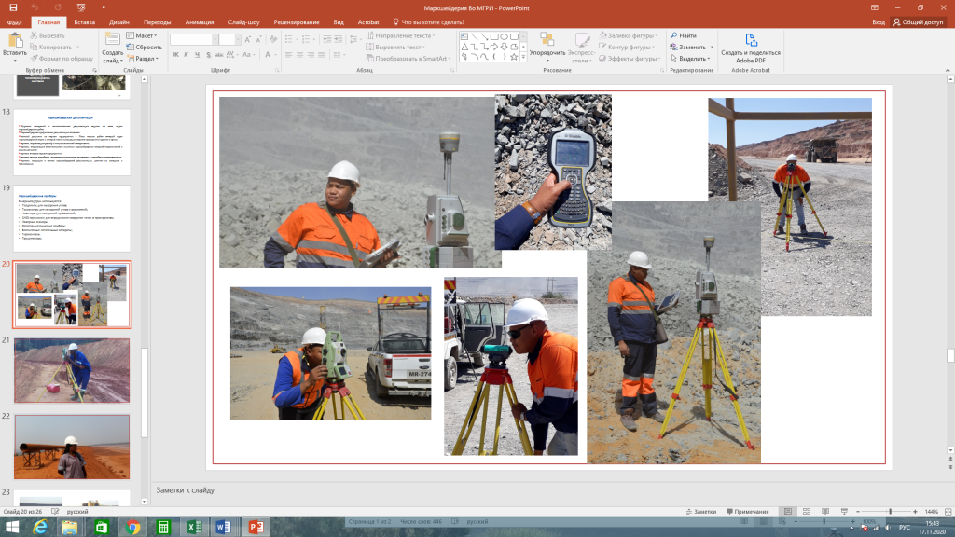Image resolution: width=955 pixels, height=537 pixels.
Task: Expand shapes gallery with More arrow
Action: (x=523, y=57)
